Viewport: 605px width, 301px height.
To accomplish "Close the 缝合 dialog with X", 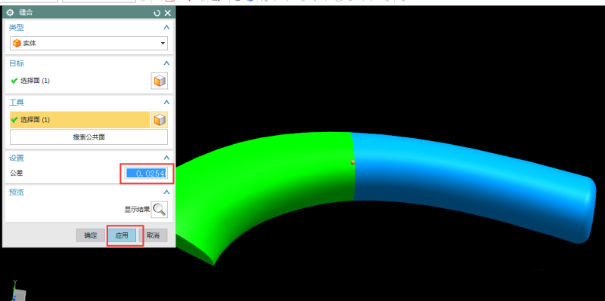I will coord(168,13).
